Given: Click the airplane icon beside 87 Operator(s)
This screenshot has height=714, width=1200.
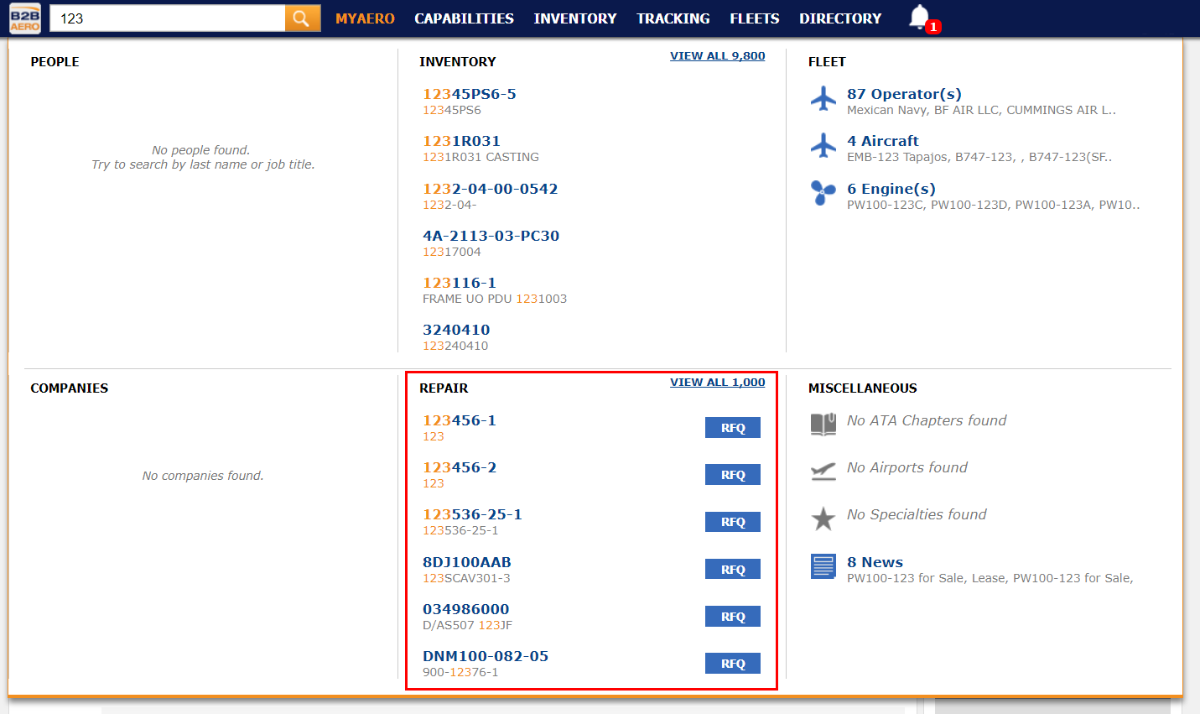Looking at the screenshot, I should tap(823, 98).
